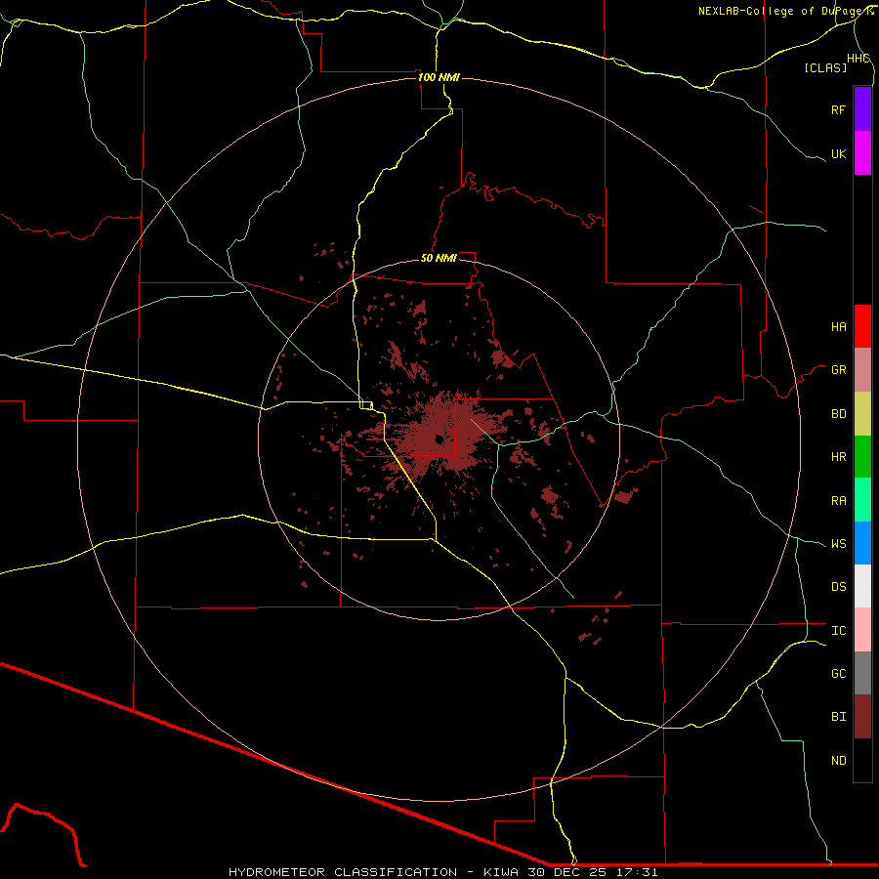Click the 30 DEC 25 date text
The width and height of the screenshot is (879, 879).
(x=567, y=872)
